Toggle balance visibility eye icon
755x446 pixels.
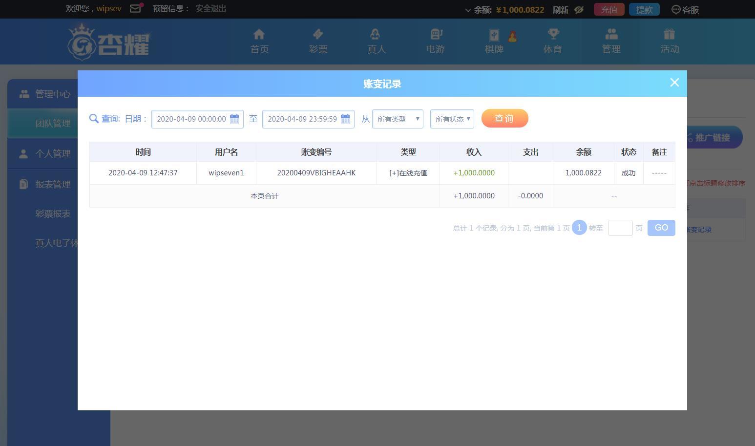coord(579,10)
